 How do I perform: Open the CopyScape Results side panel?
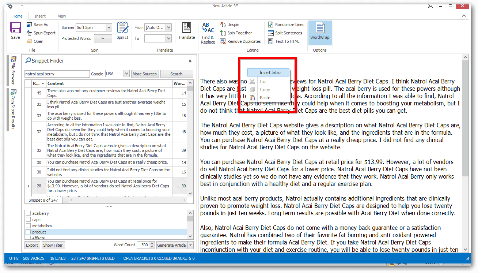pyautogui.click(x=13, y=109)
